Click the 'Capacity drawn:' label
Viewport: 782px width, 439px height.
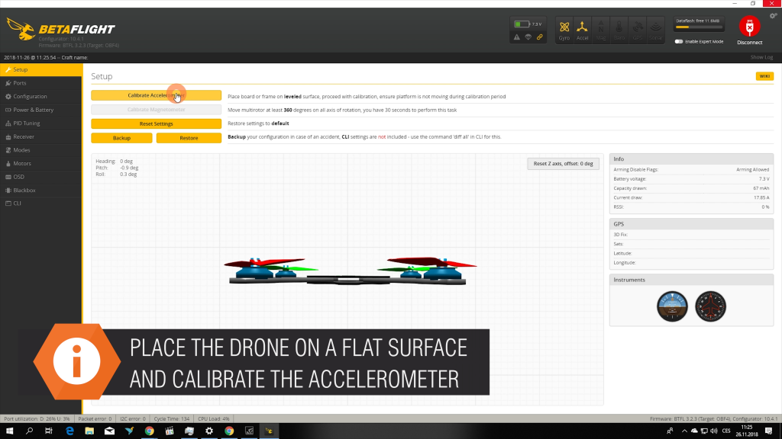click(x=630, y=188)
